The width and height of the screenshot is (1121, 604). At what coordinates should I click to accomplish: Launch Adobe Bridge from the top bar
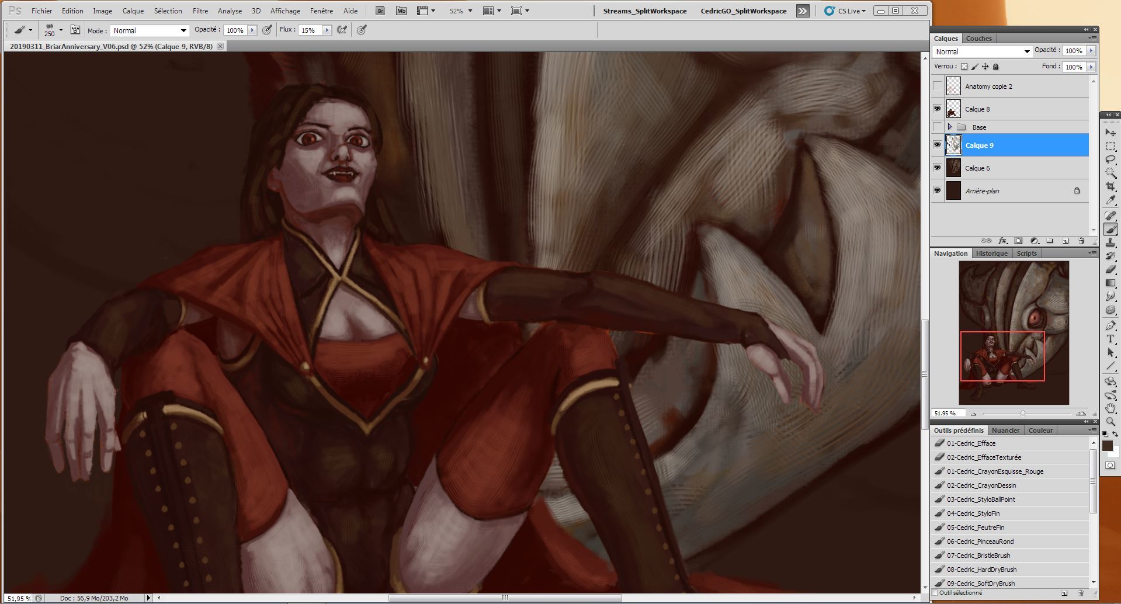[380, 11]
